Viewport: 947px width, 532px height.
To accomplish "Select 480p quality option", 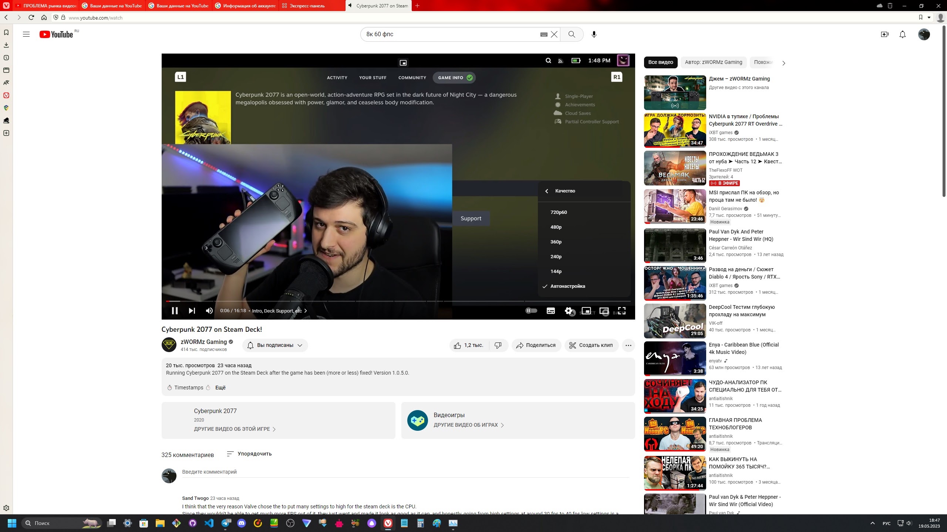I will [x=556, y=227].
